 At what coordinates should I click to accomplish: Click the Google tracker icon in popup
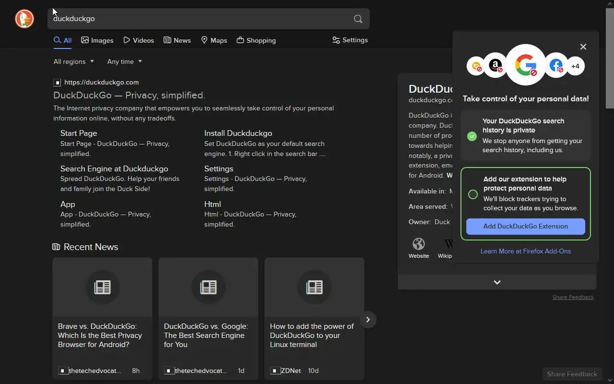tap(526, 65)
